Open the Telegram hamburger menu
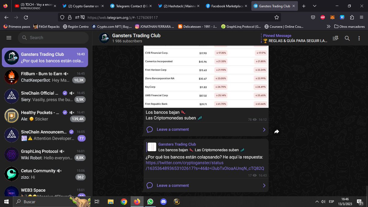368x207 pixels. [x=9, y=38]
